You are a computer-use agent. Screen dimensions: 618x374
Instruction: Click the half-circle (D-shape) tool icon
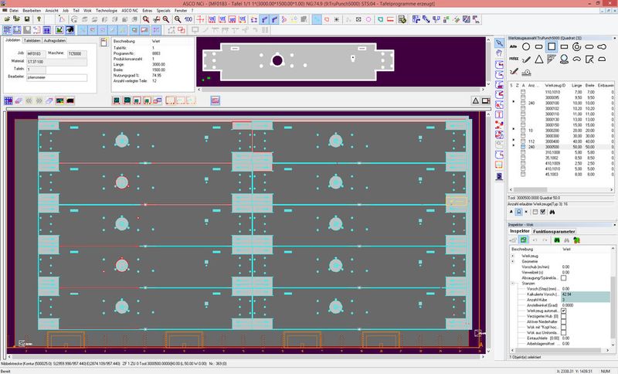(x=602, y=59)
